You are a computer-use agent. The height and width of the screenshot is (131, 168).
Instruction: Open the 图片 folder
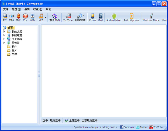click(x=14, y=50)
